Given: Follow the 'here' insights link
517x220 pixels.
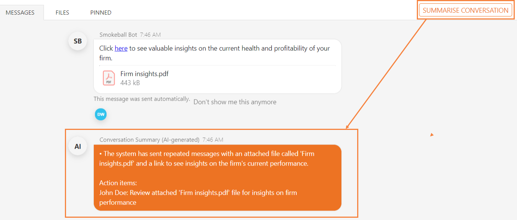Looking at the screenshot, I should coord(121,48).
